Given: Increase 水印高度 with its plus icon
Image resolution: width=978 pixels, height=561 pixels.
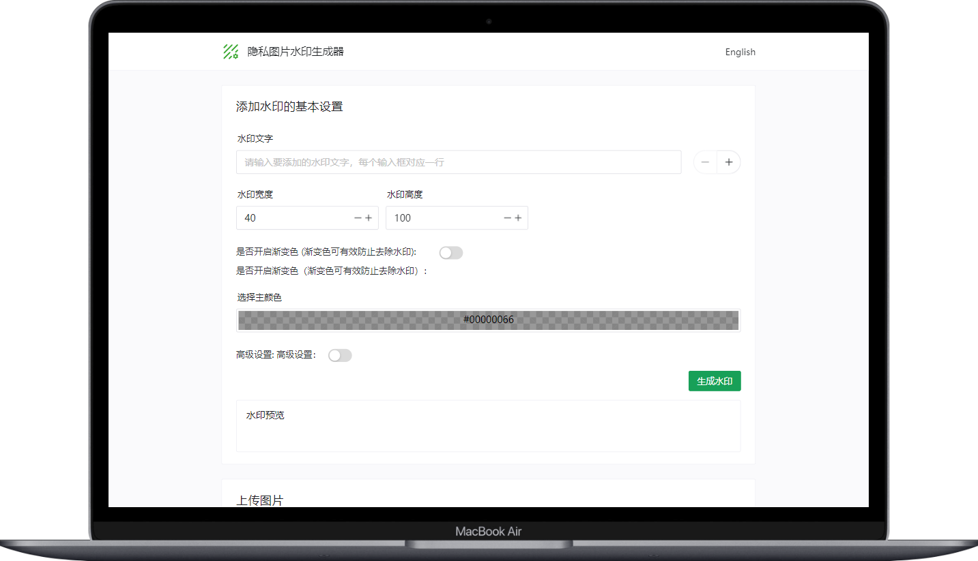Looking at the screenshot, I should (x=518, y=218).
